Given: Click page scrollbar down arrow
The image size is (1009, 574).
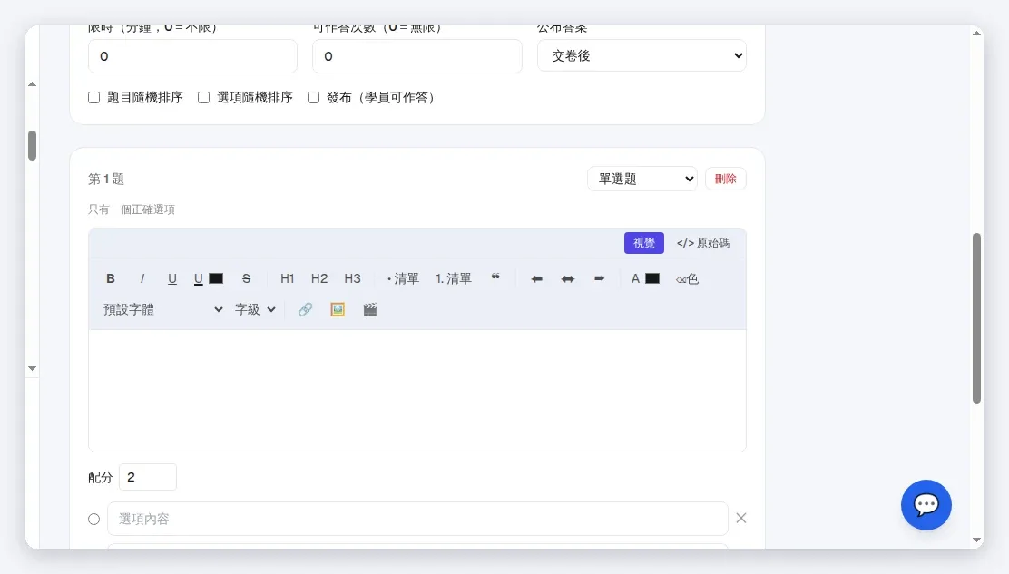Looking at the screenshot, I should 977,540.
